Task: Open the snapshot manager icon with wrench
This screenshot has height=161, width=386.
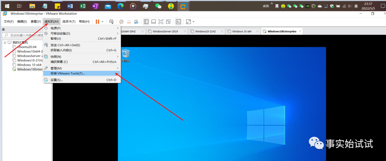Action: (x=136, y=22)
